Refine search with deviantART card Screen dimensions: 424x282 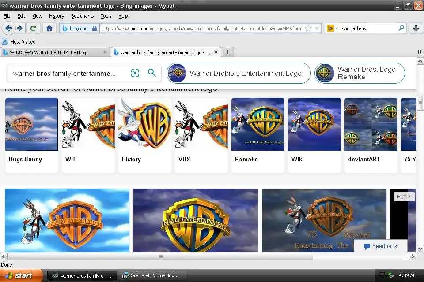click(x=371, y=135)
